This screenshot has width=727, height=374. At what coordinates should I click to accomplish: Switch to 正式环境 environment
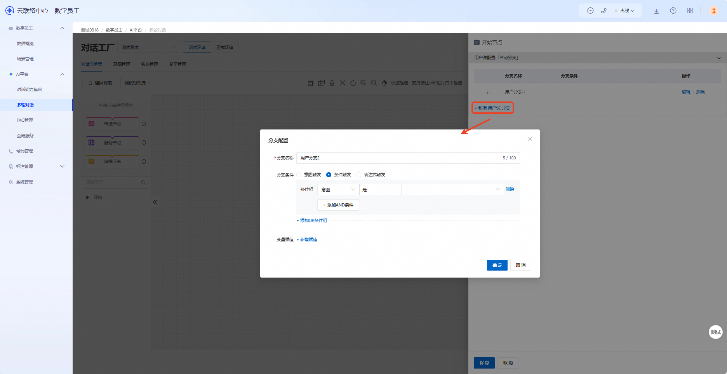(x=225, y=47)
